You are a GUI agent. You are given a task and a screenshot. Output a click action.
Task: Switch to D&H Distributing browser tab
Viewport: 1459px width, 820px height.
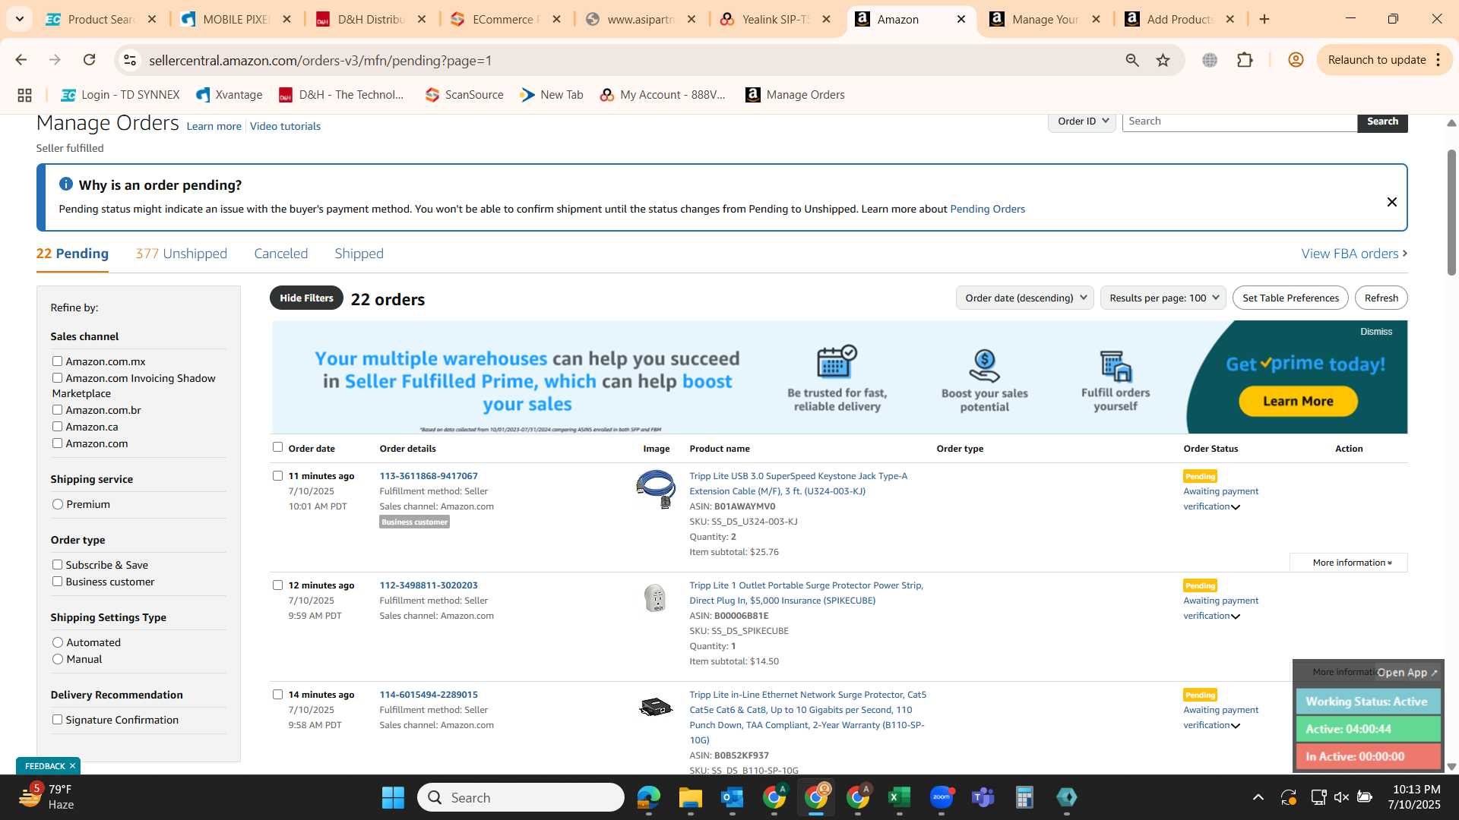click(x=372, y=19)
